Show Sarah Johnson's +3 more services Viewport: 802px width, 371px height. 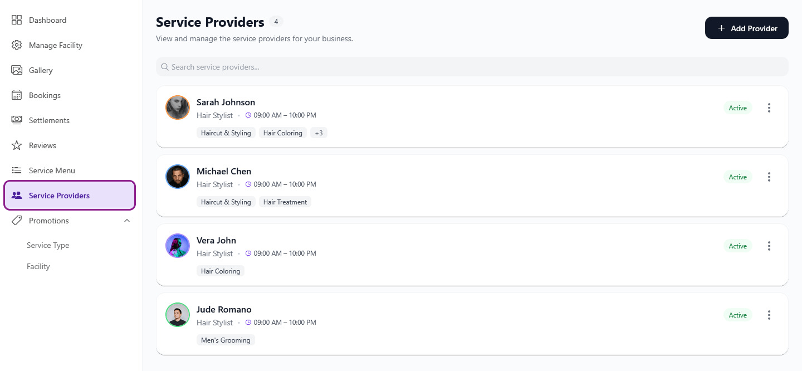click(319, 133)
